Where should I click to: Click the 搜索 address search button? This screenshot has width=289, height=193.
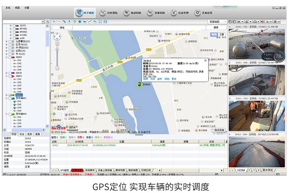tap(216, 28)
